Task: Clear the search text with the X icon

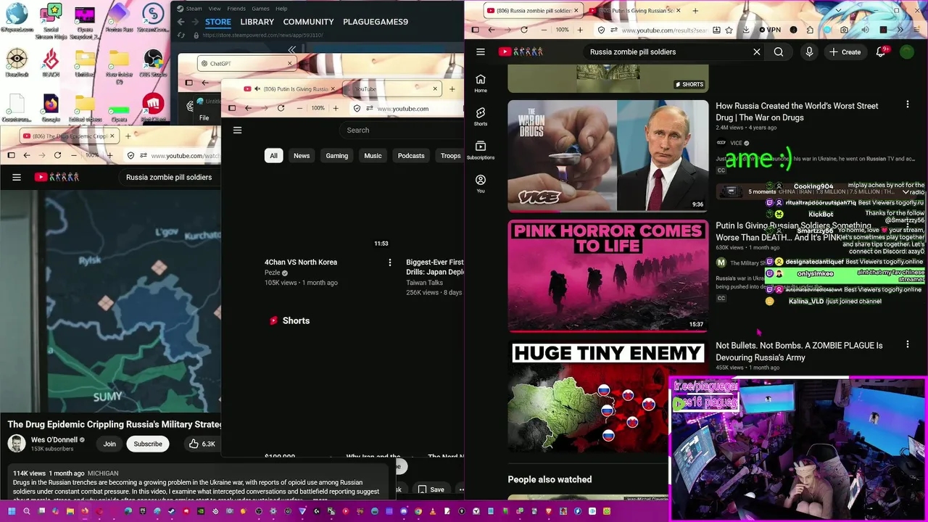Action: pos(756,51)
